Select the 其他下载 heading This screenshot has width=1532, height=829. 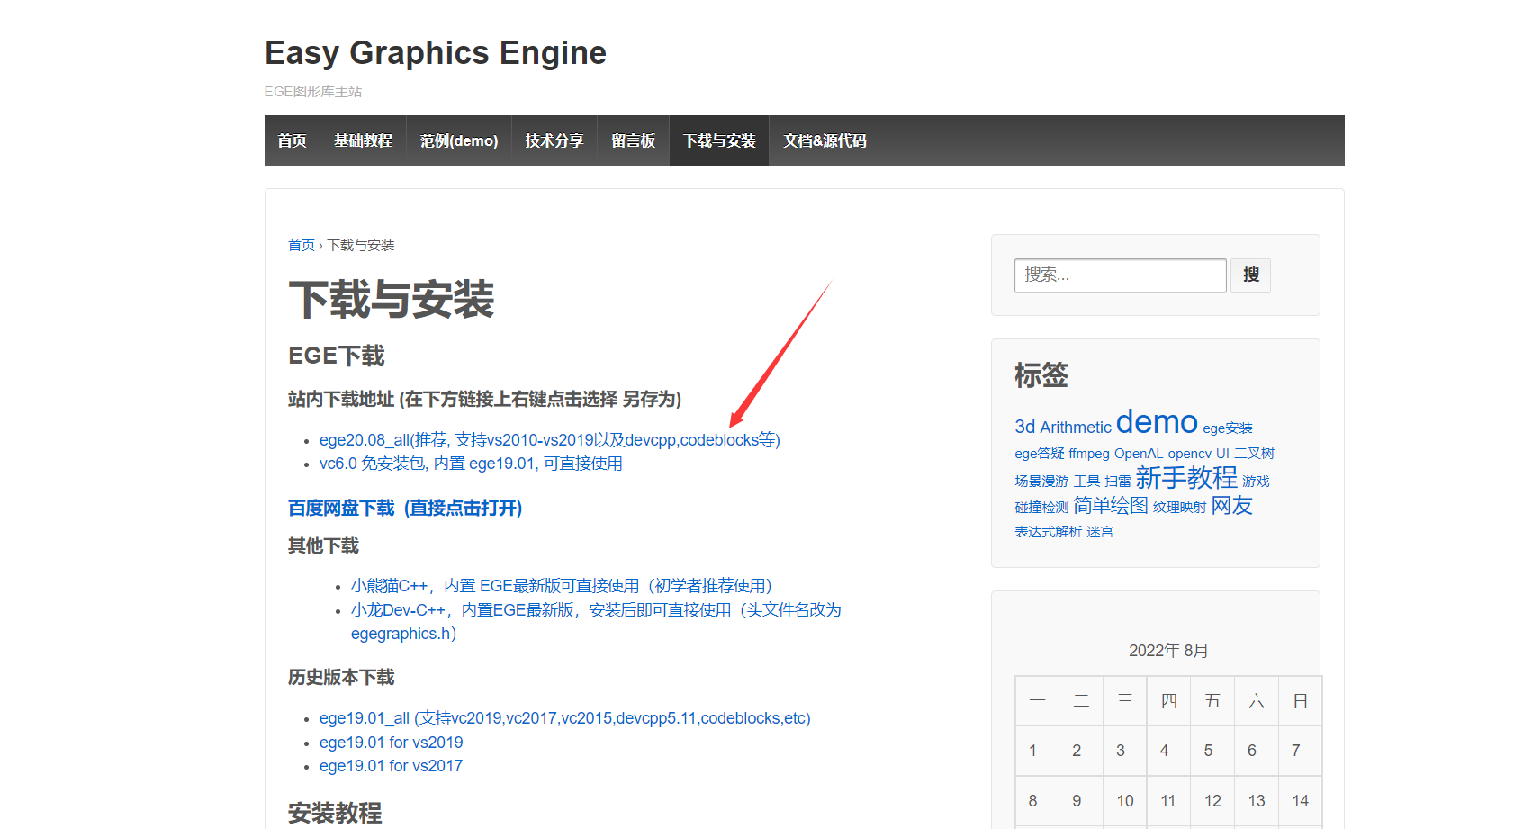pos(323,546)
